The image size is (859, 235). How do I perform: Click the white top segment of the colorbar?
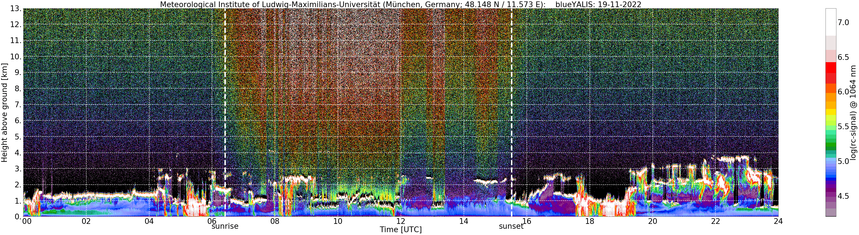pos(831,22)
